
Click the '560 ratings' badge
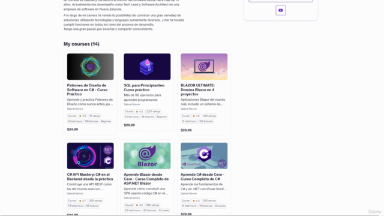(x=152, y=205)
